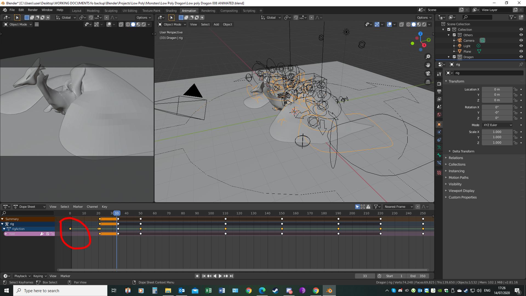
Task: Open the Channel menu in Dope Sheet
Action: point(92,207)
